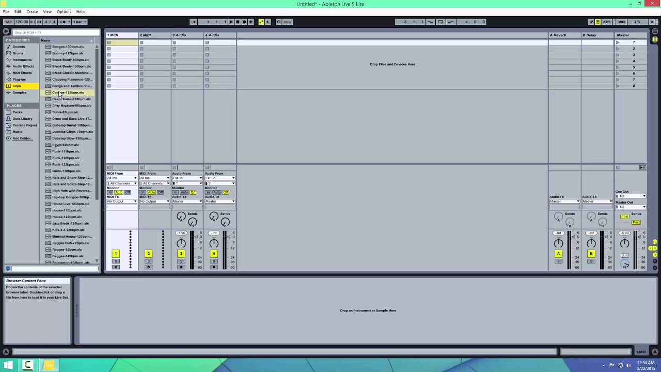Image resolution: width=661 pixels, height=372 pixels.
Task: Click the Stop button in transport
Action: coord(238,22)
